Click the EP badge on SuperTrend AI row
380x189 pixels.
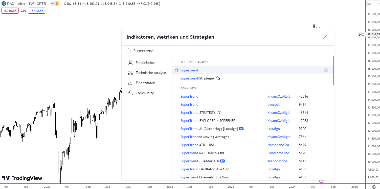[x=241, y=129]
